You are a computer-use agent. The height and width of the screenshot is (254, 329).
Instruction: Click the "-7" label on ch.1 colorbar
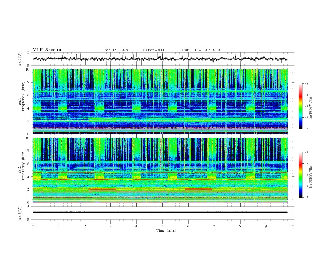click(306, 129)
